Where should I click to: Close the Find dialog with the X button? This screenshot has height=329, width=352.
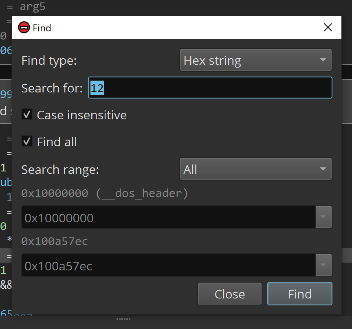pyautogui.click(x=328, y=27)
